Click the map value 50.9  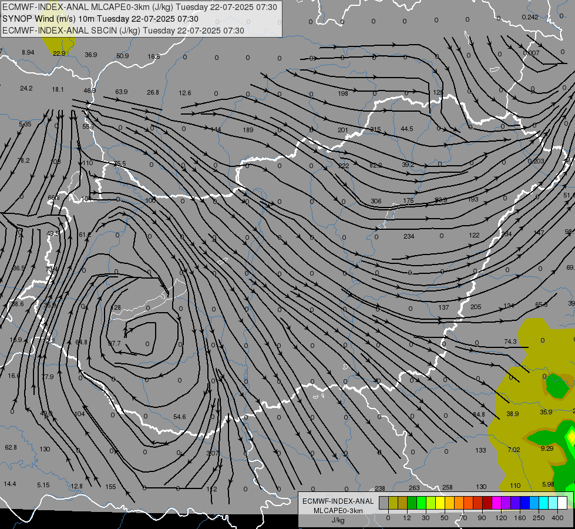point(123,56)
